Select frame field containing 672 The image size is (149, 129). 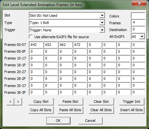point(80,45)
